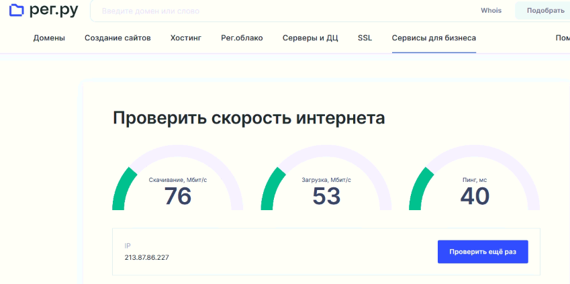The image size is (570, 284).
Task: Go to the Хостинг section
Action: click(186, 38)
